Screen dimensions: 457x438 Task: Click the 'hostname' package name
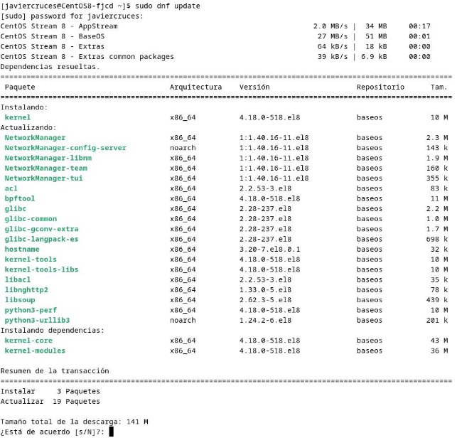(22, 250)
